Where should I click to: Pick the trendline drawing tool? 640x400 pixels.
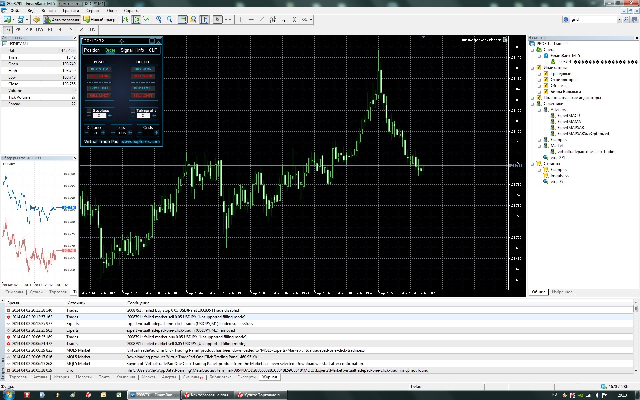(262, 19)
